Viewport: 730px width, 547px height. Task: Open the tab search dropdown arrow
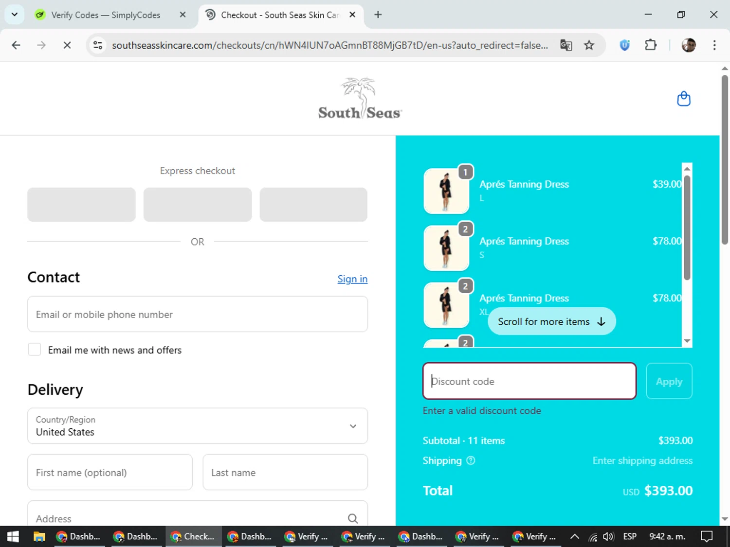point(15,15)
